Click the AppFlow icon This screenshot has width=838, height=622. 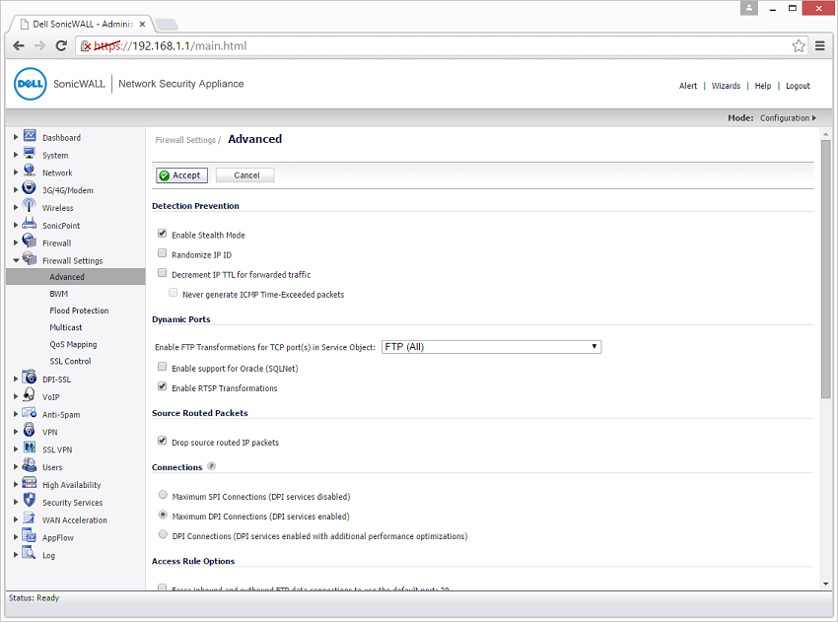[30, 536]
